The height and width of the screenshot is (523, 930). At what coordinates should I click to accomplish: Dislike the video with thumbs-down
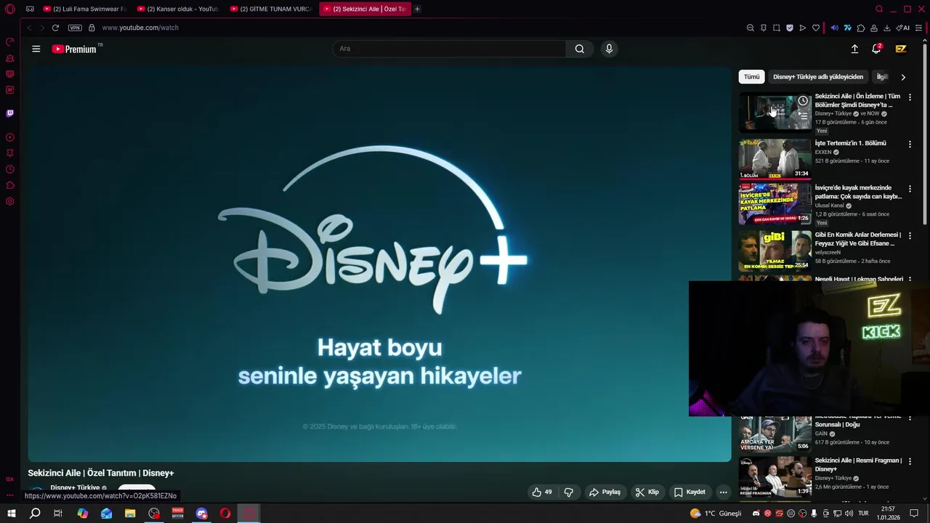coord(569,492)
